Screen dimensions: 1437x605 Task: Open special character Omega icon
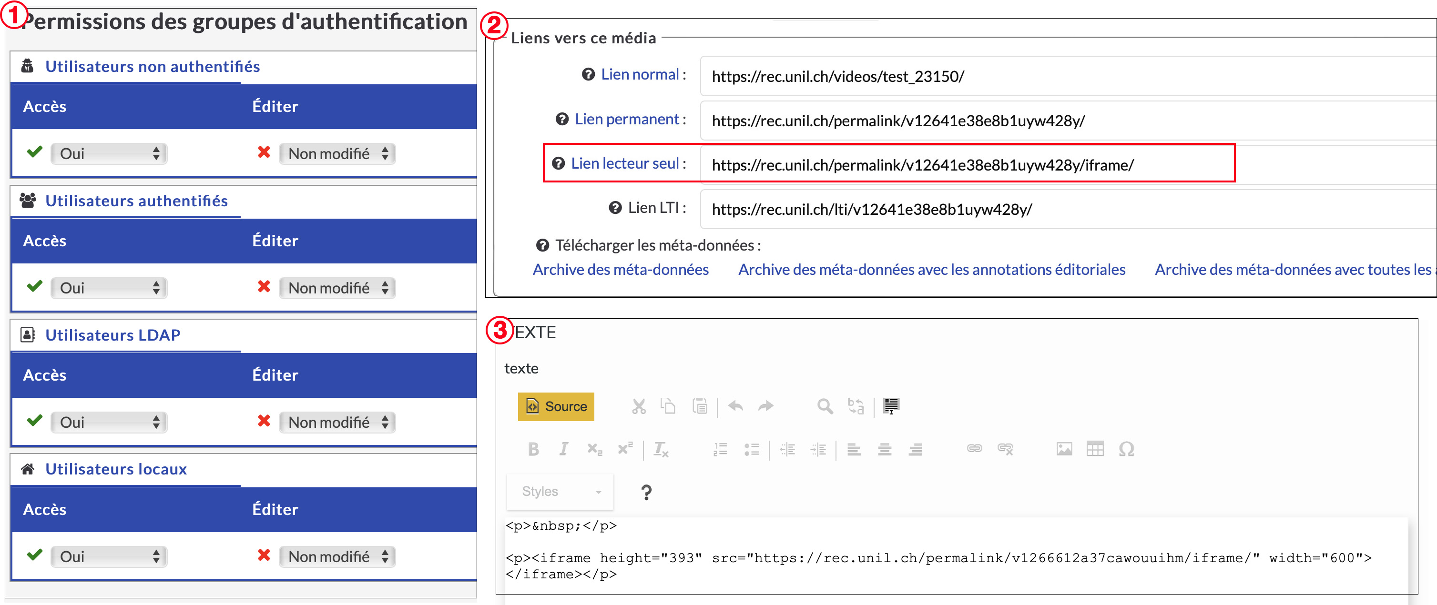(1126, 449)
